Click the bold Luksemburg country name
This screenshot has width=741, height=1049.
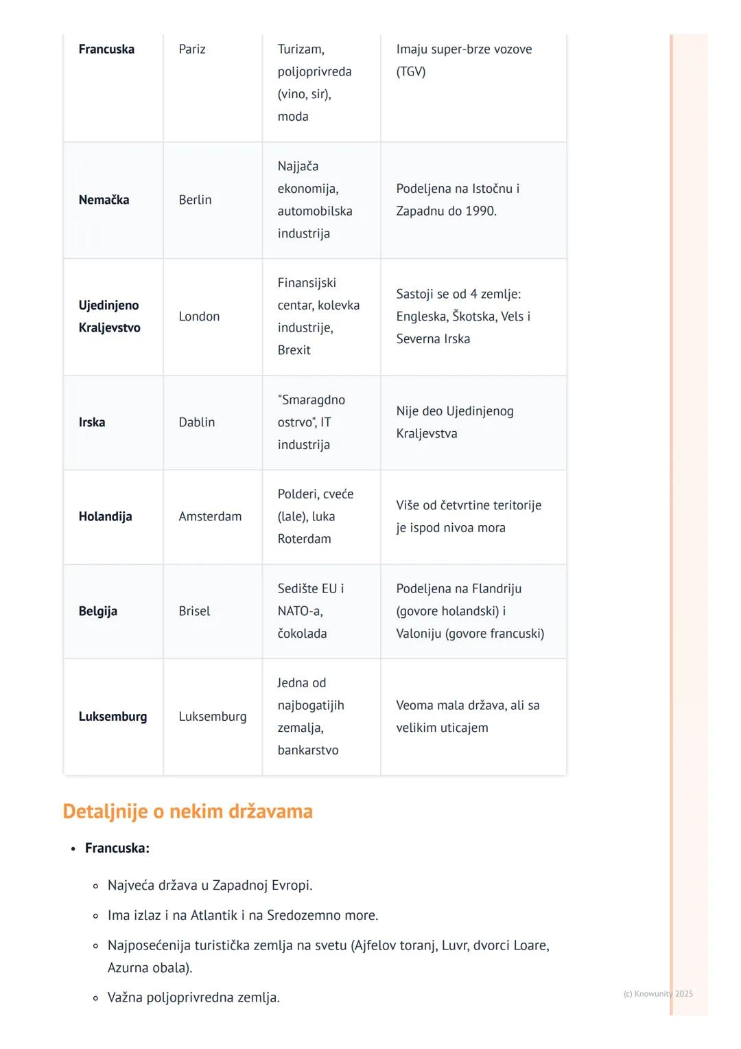(x=113, y=717)
